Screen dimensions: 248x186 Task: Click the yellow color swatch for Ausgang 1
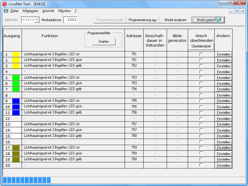tap(16, 54)
